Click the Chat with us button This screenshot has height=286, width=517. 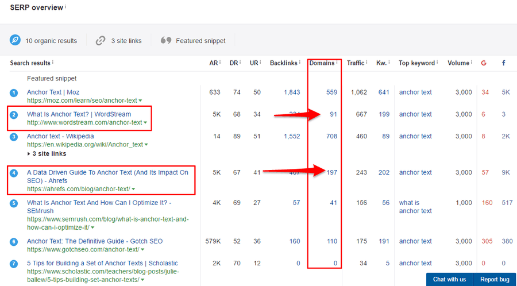coord(449,279)
